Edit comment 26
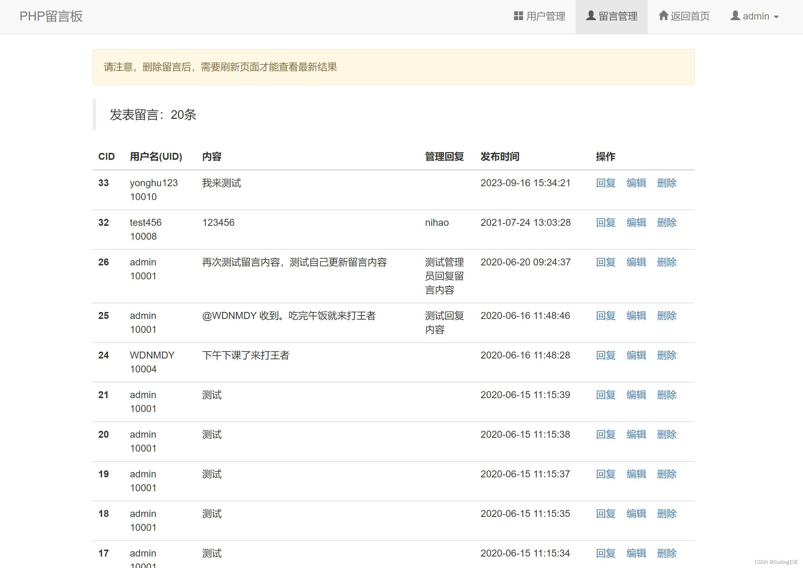This screenshot has height=568, width=803. coord(636,262)
